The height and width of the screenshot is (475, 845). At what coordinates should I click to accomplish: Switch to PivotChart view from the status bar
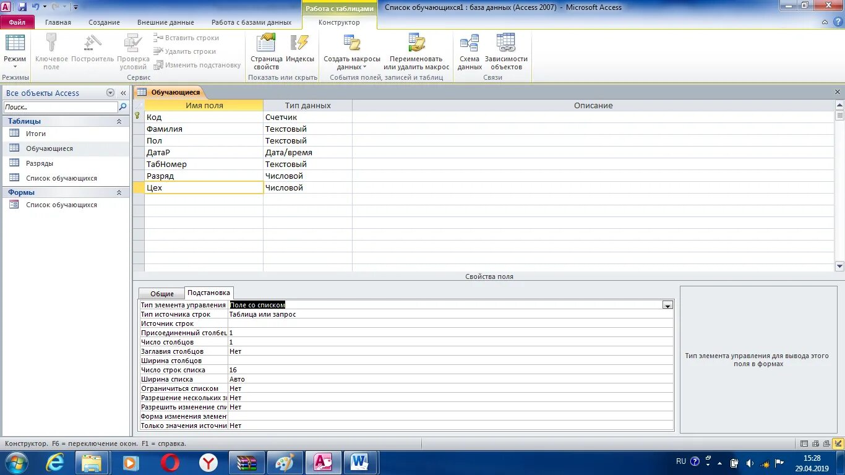[x=825, y=443]
